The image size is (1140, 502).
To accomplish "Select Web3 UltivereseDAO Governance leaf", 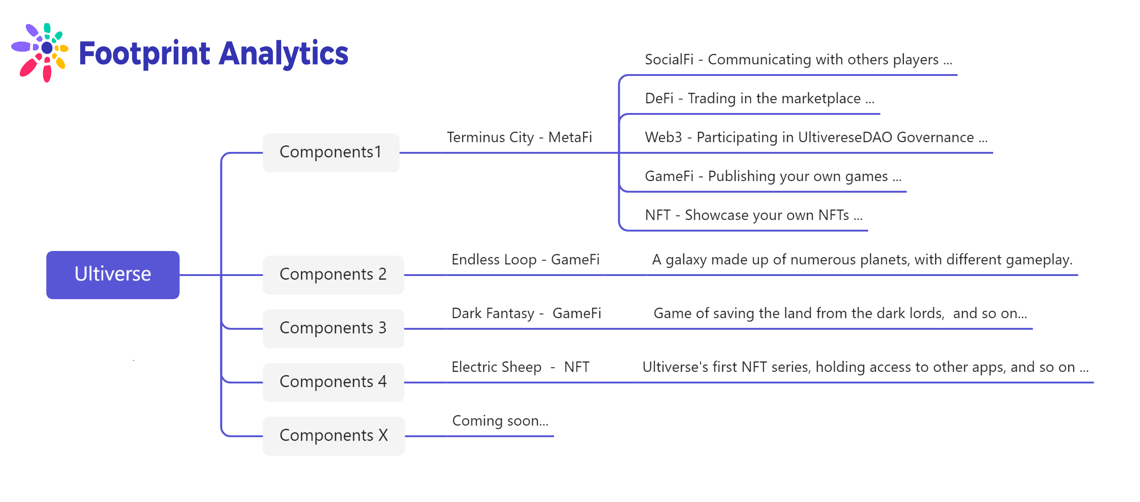I will click(816, 138).
